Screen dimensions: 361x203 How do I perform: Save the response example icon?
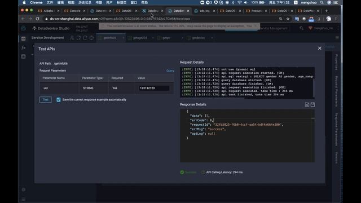tap(312, 104)
